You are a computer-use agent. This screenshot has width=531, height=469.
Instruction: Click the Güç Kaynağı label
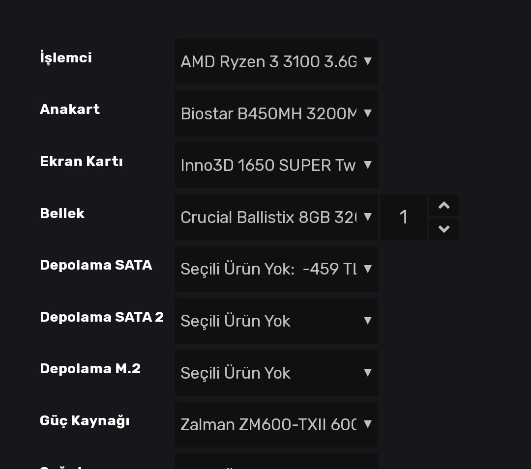click(x=85, y=421)
